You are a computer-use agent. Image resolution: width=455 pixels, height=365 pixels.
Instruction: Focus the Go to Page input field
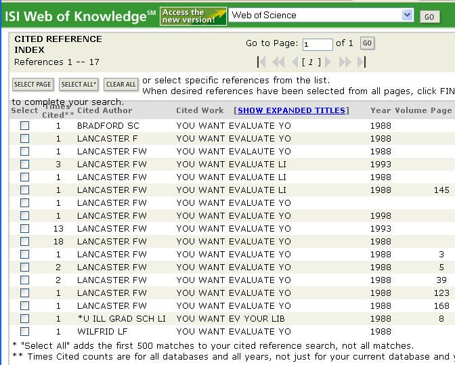pyautogui.click(x=318, y=45)
